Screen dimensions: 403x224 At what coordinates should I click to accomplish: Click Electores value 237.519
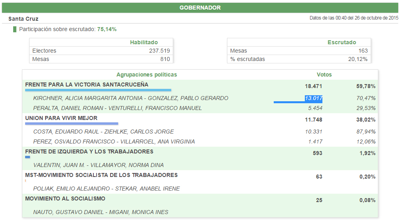(x=160, y=51)
